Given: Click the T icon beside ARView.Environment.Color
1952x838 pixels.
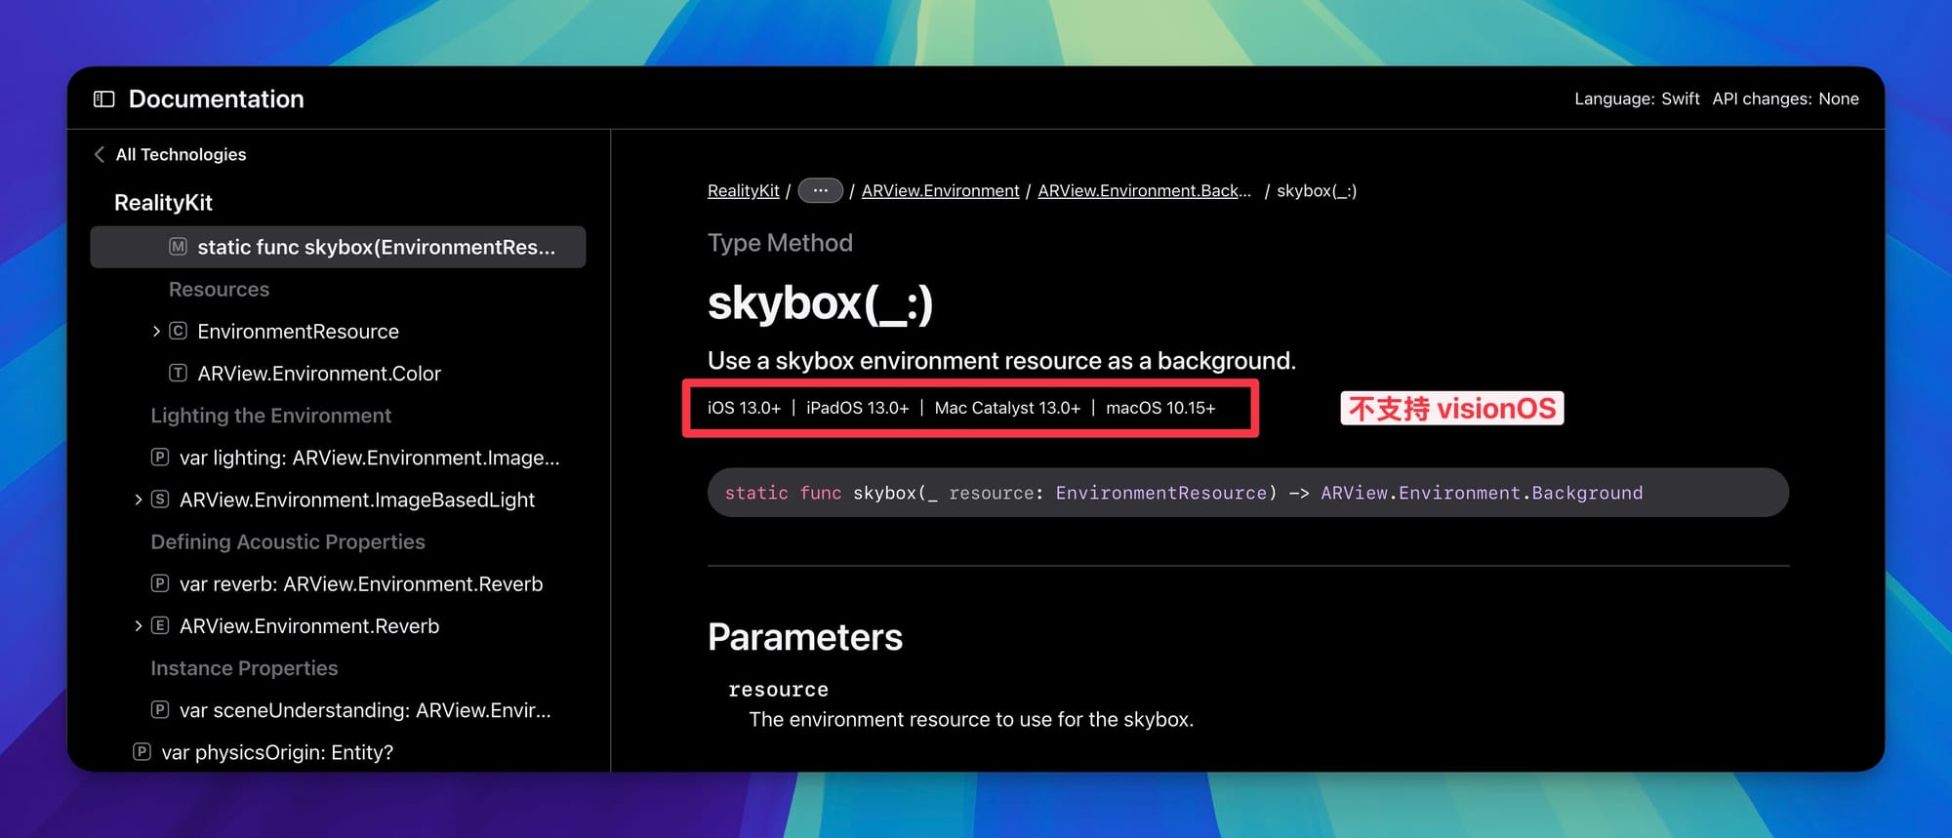Looking at the screenshot, I should pos(178,374).
